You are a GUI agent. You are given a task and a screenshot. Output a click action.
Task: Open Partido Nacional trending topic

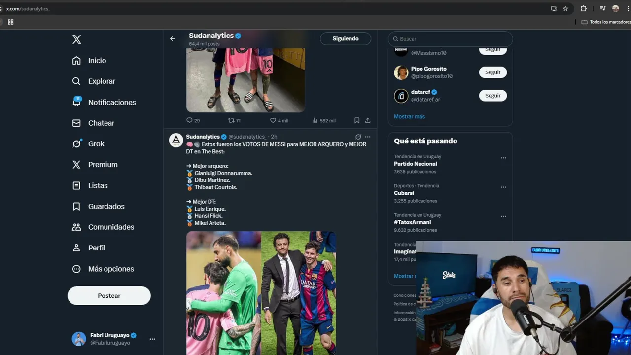point(416,164)
